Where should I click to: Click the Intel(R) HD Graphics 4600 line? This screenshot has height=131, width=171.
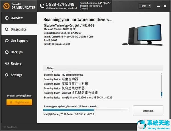click(x=57, y=44)
